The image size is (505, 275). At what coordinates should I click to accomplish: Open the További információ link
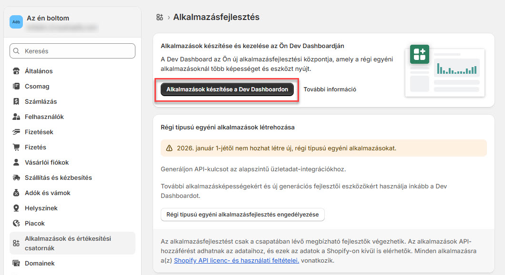(x=330, y=89)
